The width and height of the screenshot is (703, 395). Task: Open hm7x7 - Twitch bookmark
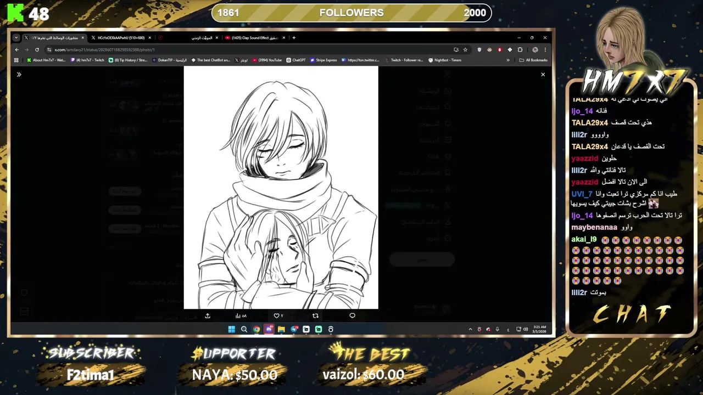pos(87,60)
